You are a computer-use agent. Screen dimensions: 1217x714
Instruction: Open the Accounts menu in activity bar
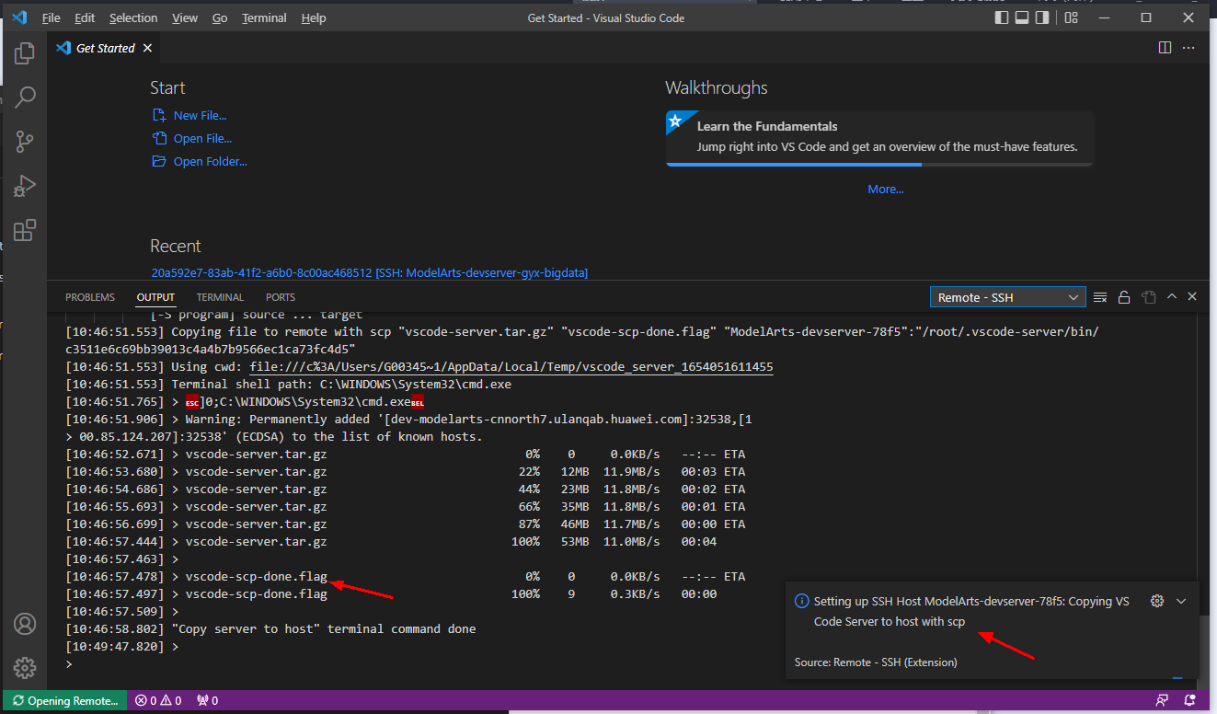25,624
